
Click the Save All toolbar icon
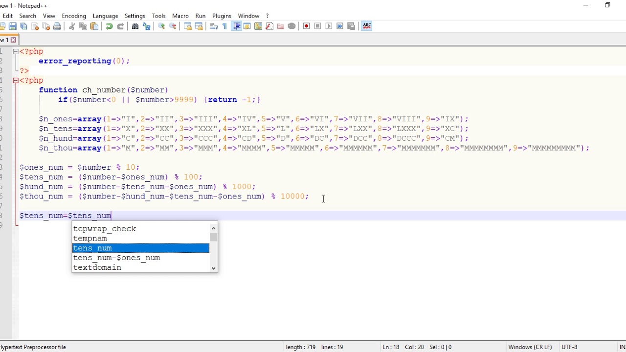[x=23, y=26]
